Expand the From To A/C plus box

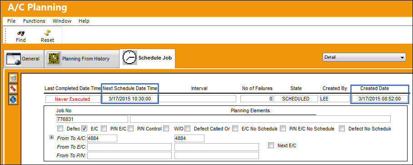point(52,137)
